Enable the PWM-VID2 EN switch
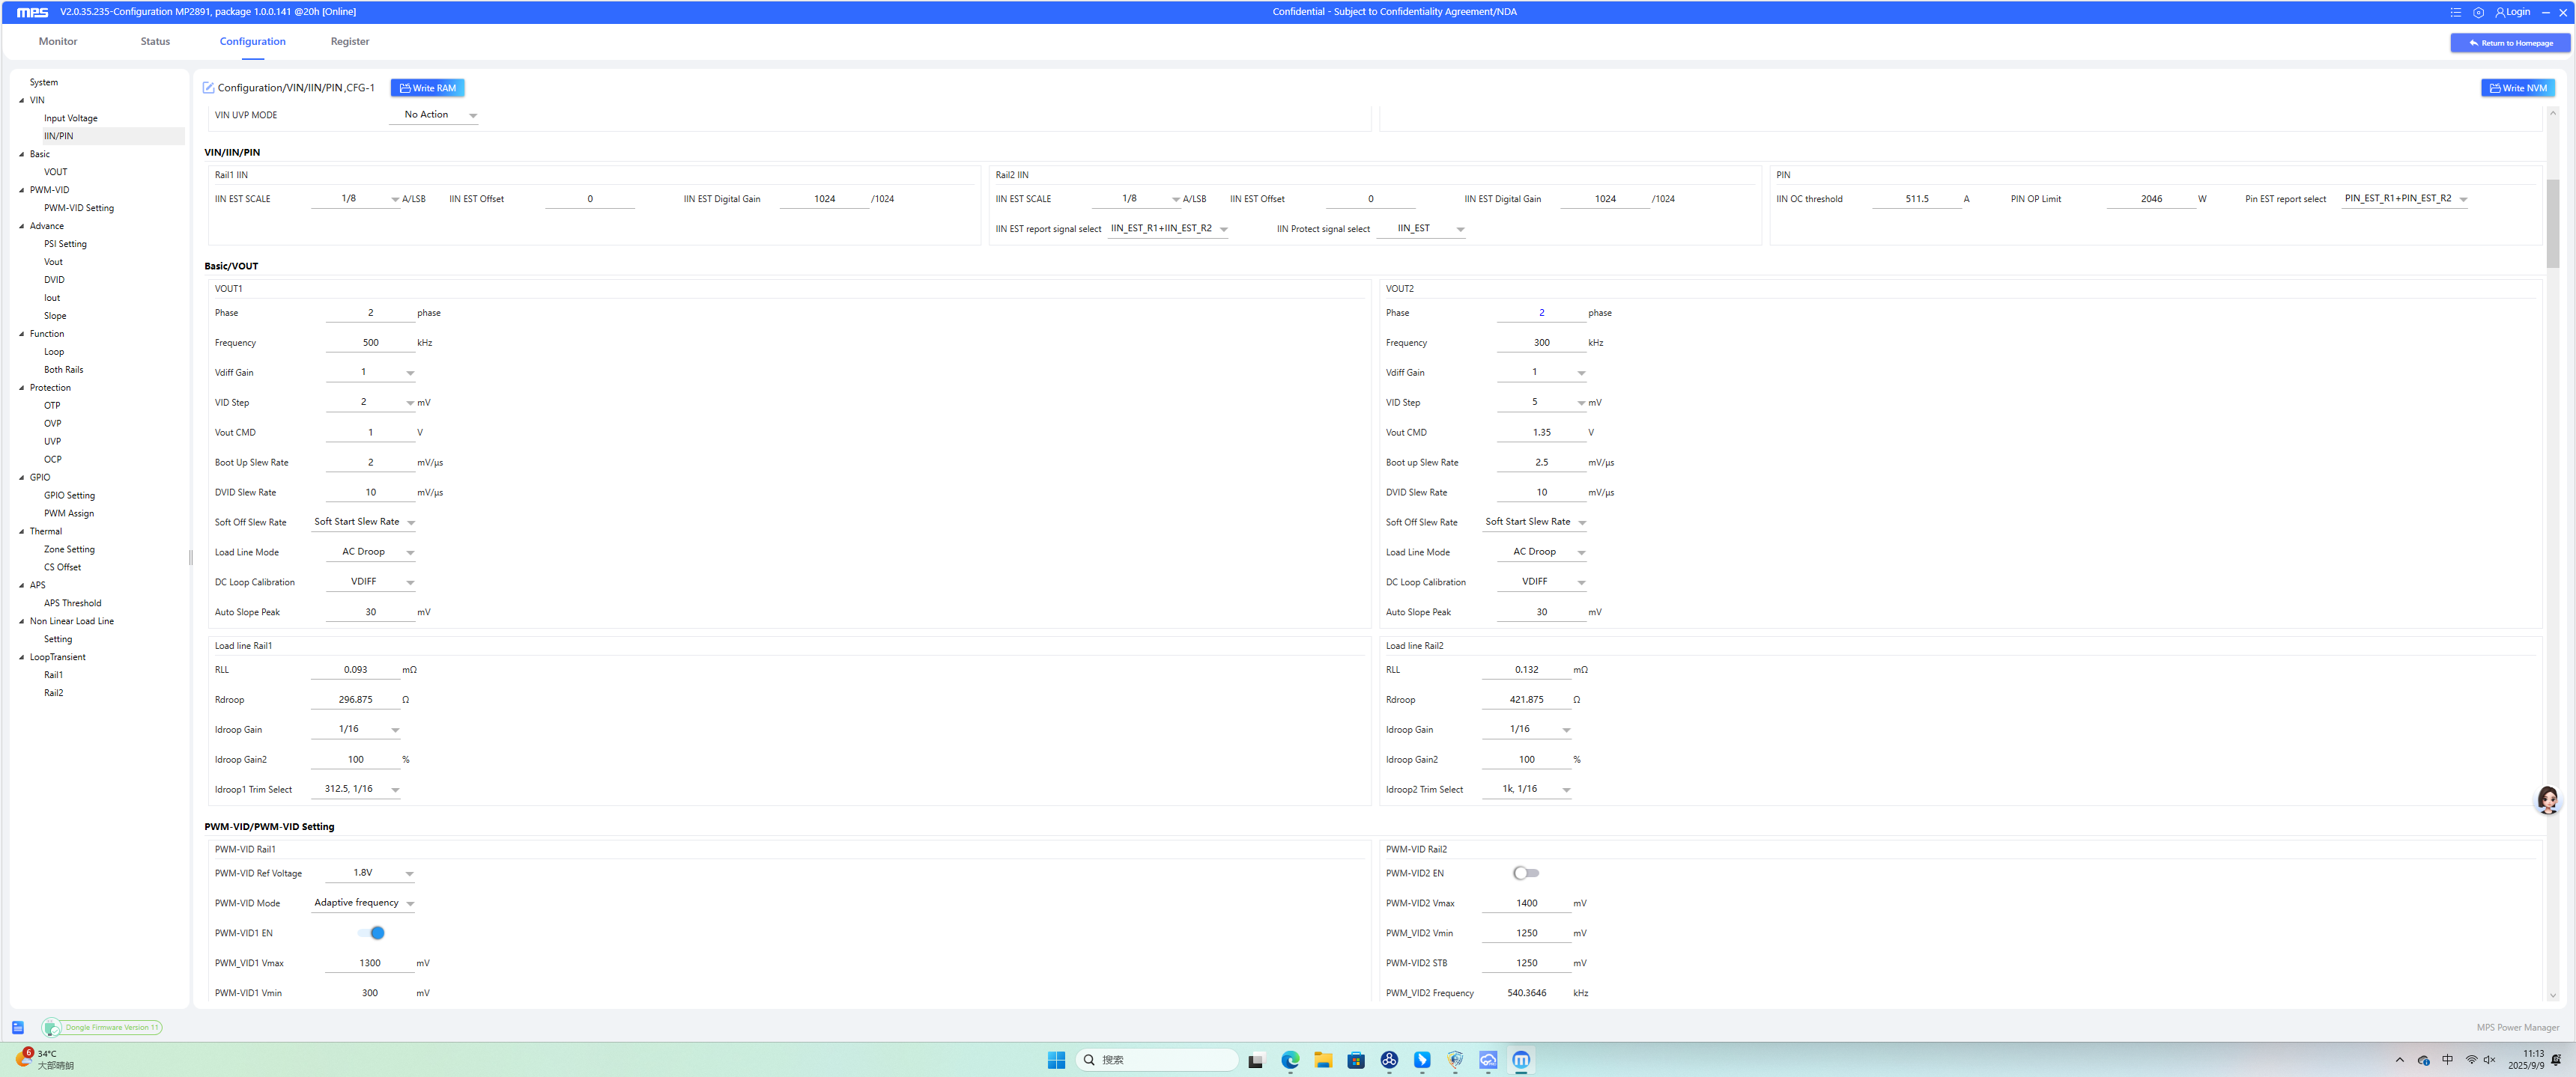 [1525, 873]
